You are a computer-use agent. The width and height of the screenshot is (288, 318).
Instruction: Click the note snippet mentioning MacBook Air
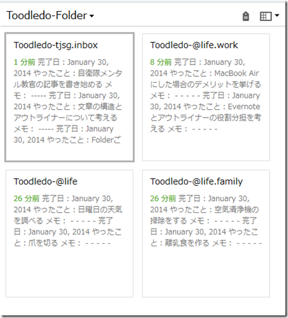pos(206,95)
